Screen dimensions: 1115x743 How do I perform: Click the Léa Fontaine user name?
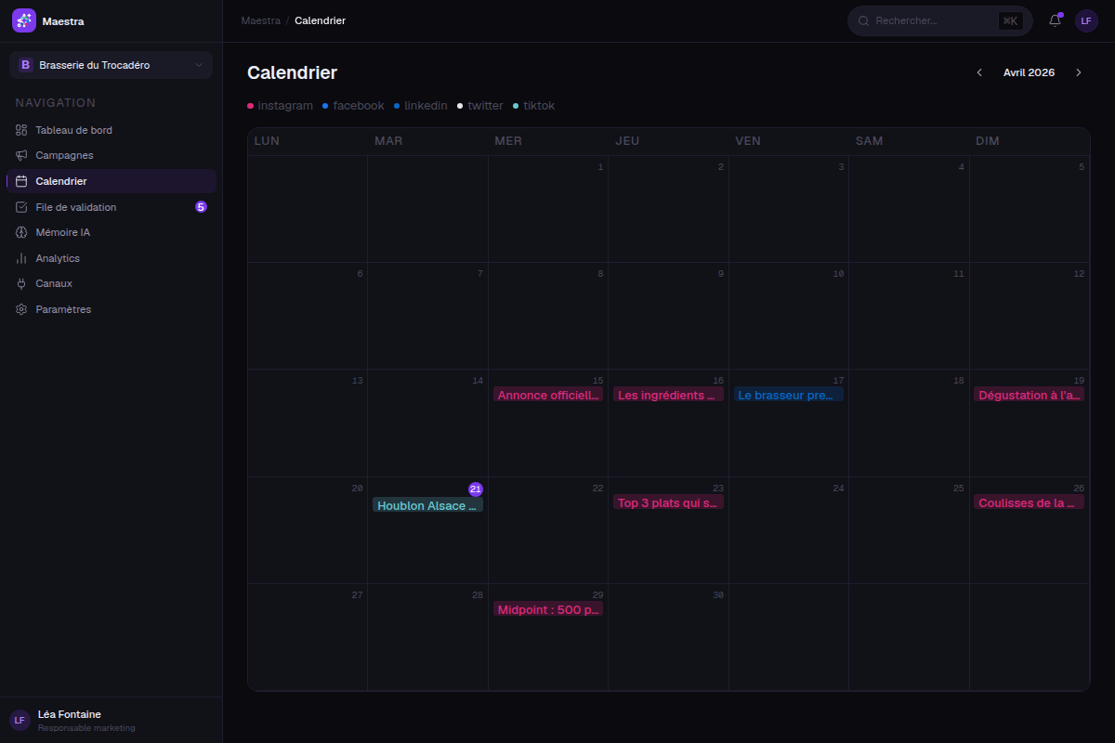pyautogui.click(x=70, y=714)
